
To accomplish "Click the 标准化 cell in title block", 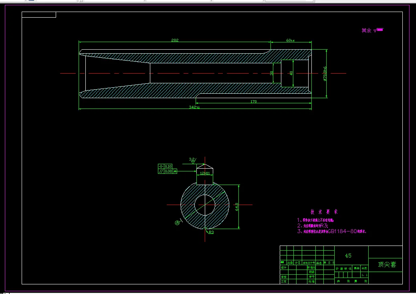I will 311,268.
